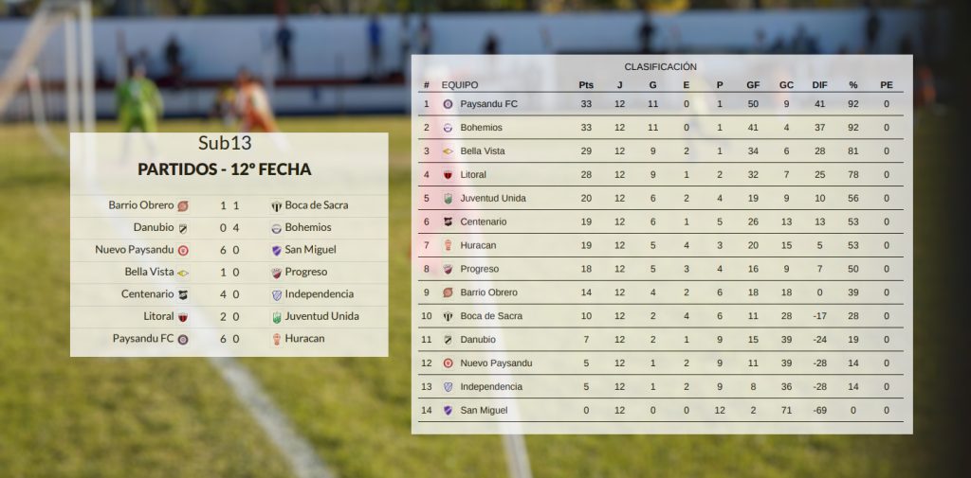Click the Nuevo Paysandu crest in matches list
The width and height of the screenshot is (971, 478).
click(183, 251)
